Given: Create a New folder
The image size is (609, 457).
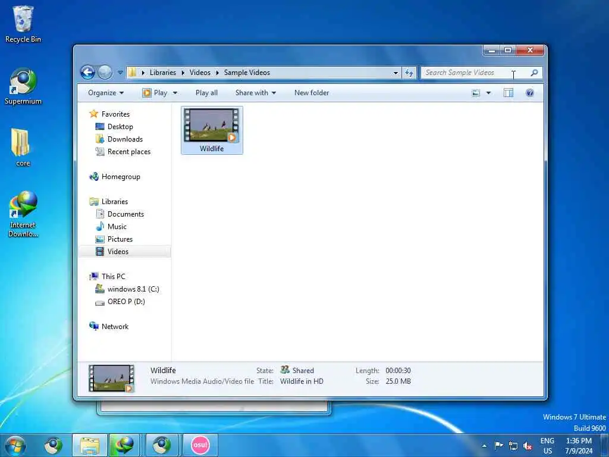Looking at the screenshot, I should click(312, 92).
